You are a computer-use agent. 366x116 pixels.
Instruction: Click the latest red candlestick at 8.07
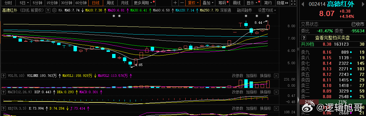(x=268, y=27)
